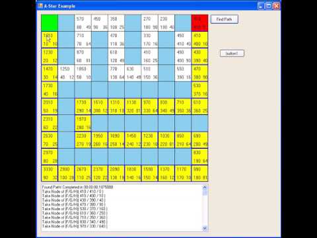Click the yellow cell showing 1170
The height and width of the screenshot is (238, 317).
183,174
